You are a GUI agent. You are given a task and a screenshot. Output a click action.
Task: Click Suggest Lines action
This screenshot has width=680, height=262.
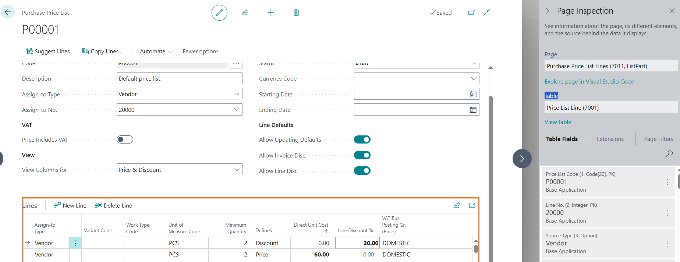pos(50,51)
